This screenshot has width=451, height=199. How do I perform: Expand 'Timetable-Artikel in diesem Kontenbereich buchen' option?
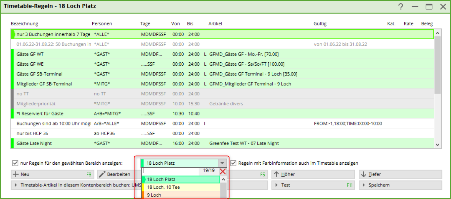16,185
